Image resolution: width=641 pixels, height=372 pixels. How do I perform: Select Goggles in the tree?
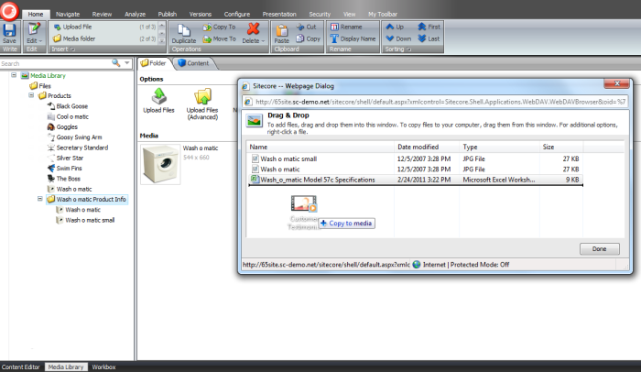(x=62, y=126)
